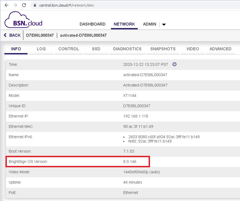This screenshot has height=201, width=240.
Task: Reload the page with refresh icon
Action: (x=24, y=5)
